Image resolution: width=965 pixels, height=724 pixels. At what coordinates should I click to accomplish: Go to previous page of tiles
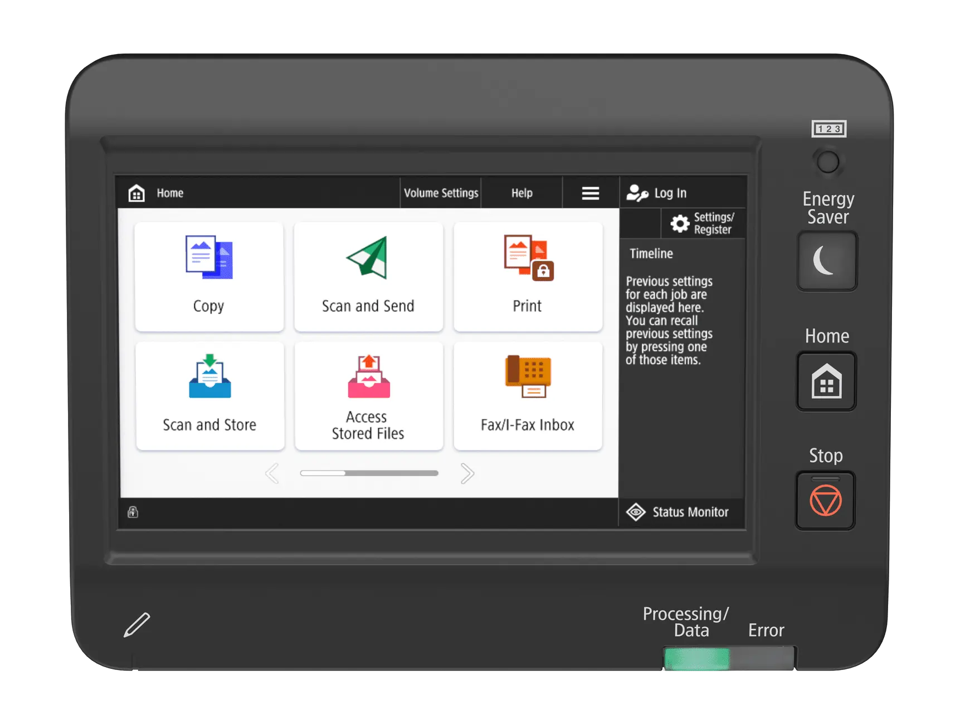[x=272, y=474]
